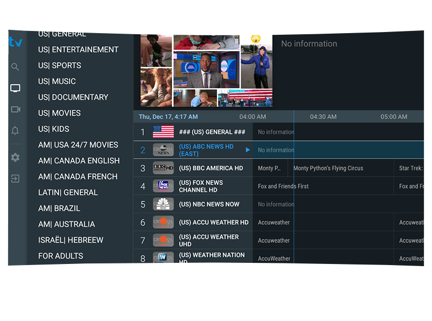The height and width of the screenshot is (321, 432).
Task: Open the settings gear icon
Action: 15,158
